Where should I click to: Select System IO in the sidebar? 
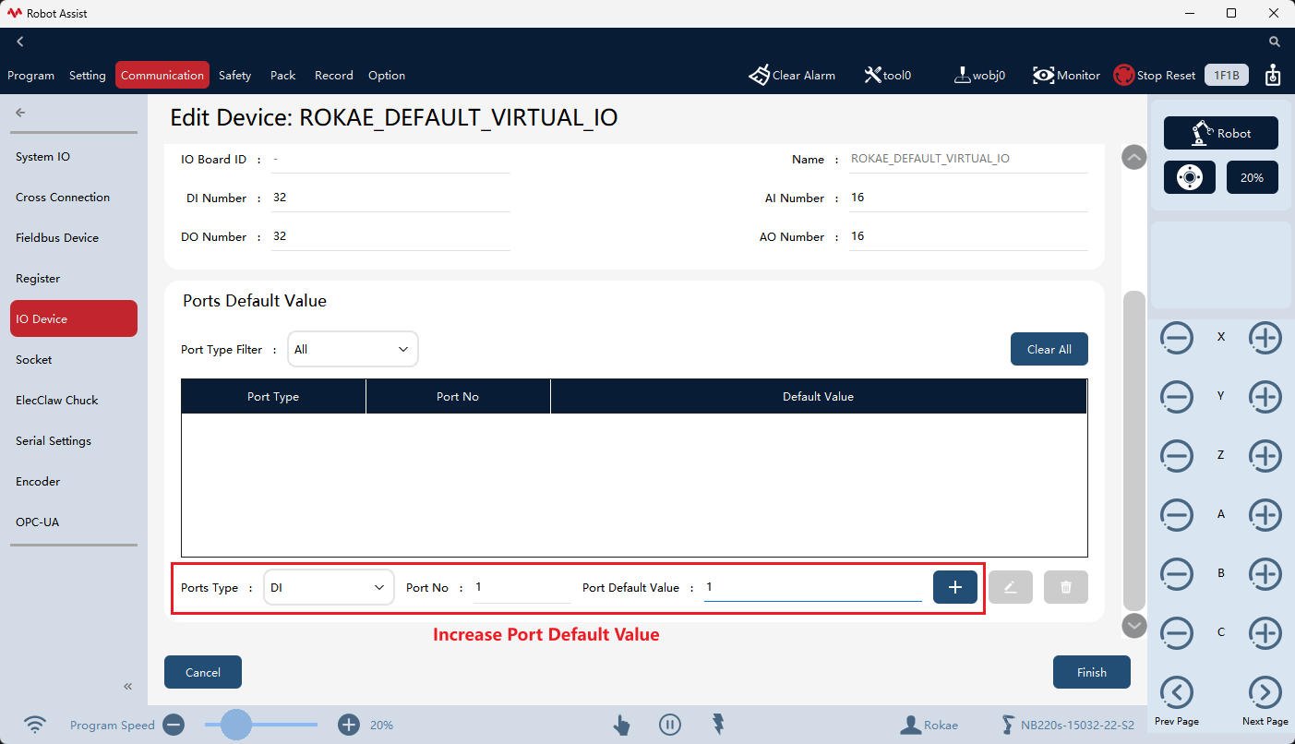point(74,157)
